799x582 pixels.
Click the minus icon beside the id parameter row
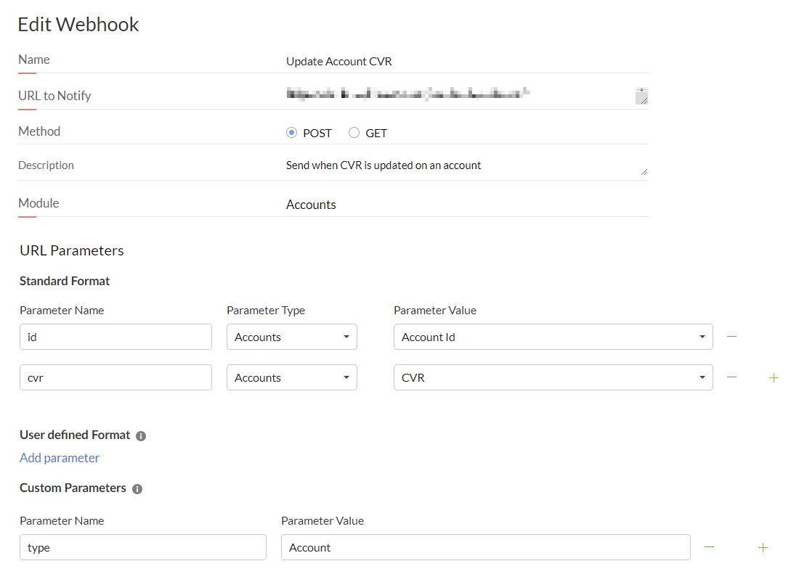pos(731,336)
